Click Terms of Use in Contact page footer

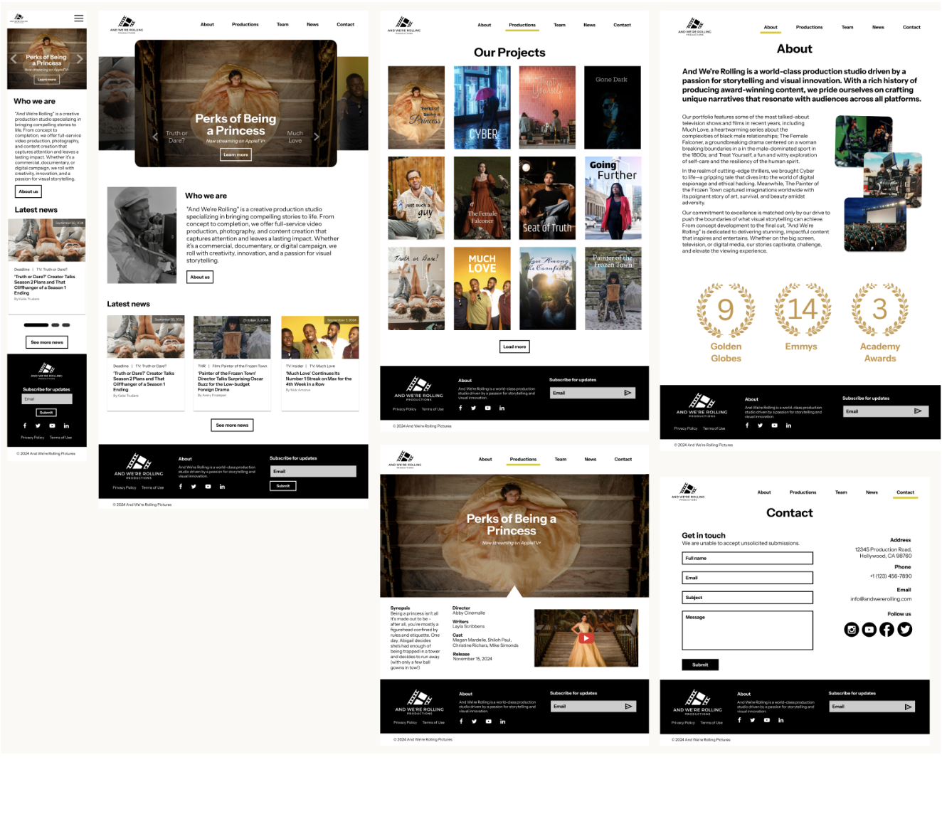711,723
